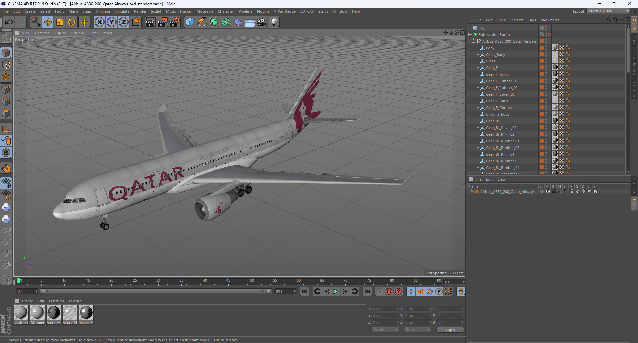Select the Rotate tool
638x343 pixels.
pos(72,22)
